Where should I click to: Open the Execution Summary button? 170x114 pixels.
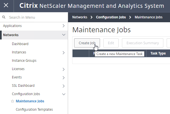point(142,43)
